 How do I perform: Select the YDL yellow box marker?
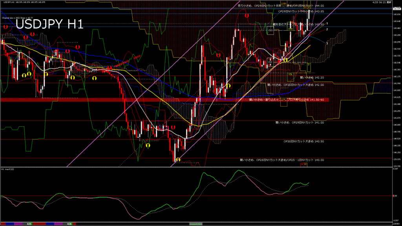click(x=290, y=74)
